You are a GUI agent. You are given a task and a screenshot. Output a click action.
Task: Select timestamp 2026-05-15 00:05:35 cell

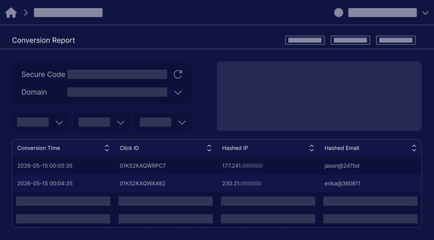45,166
